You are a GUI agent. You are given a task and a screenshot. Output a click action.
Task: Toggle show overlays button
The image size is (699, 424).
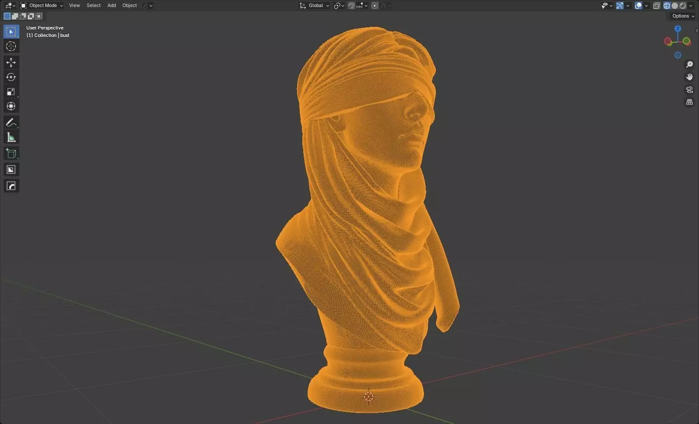tap(638, 6)
